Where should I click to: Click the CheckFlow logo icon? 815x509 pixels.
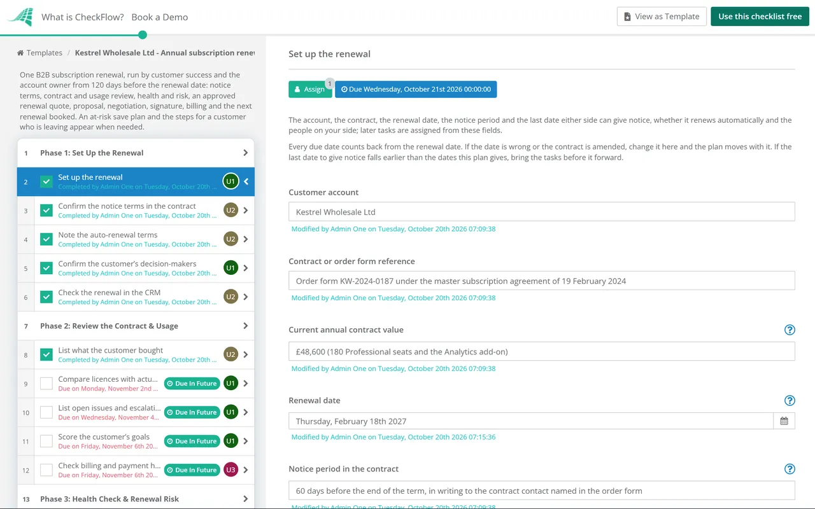pos(21,17)
